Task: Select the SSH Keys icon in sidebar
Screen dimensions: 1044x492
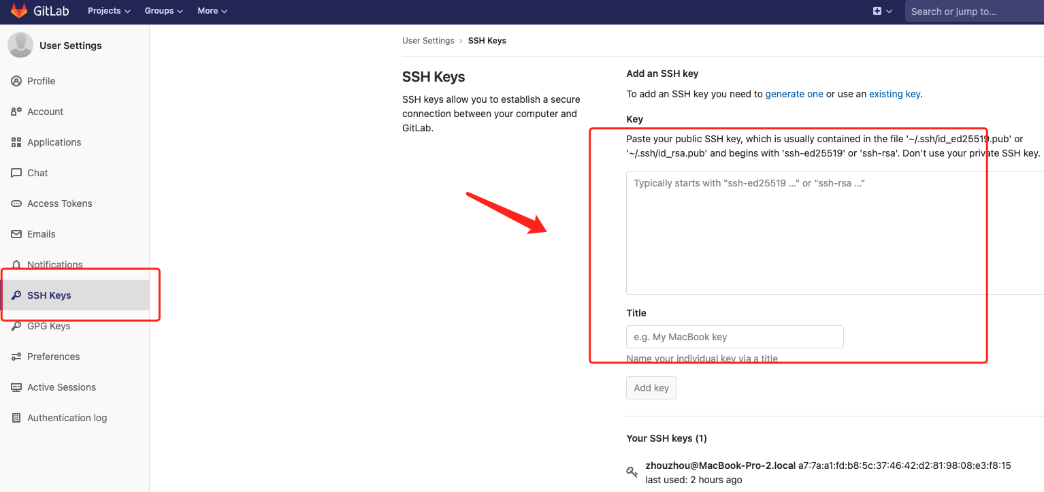Action: [16, 295]
